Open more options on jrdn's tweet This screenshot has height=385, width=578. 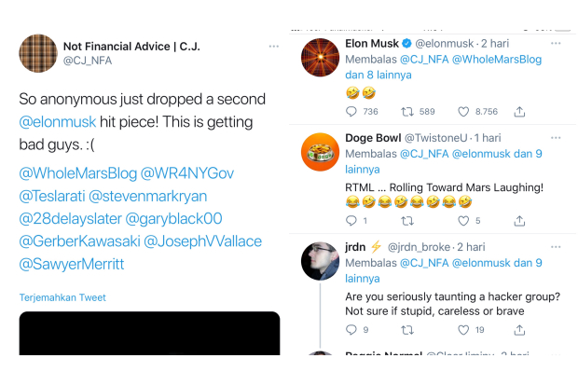click(556, 246)
